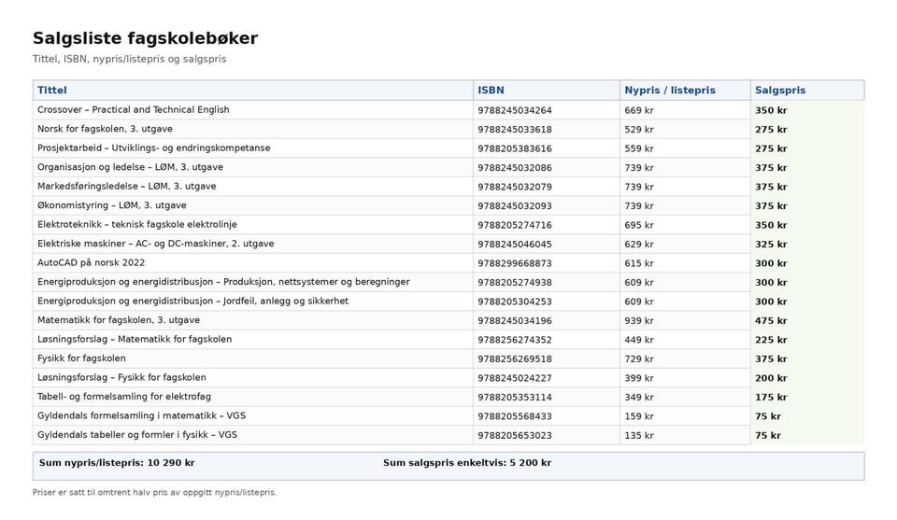Click Elektriske maskiner title cell

253,244
